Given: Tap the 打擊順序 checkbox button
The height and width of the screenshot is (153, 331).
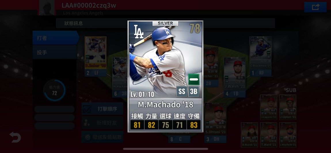Looking at the screenshot, I should pyautogui.click(x=102, y=109).
